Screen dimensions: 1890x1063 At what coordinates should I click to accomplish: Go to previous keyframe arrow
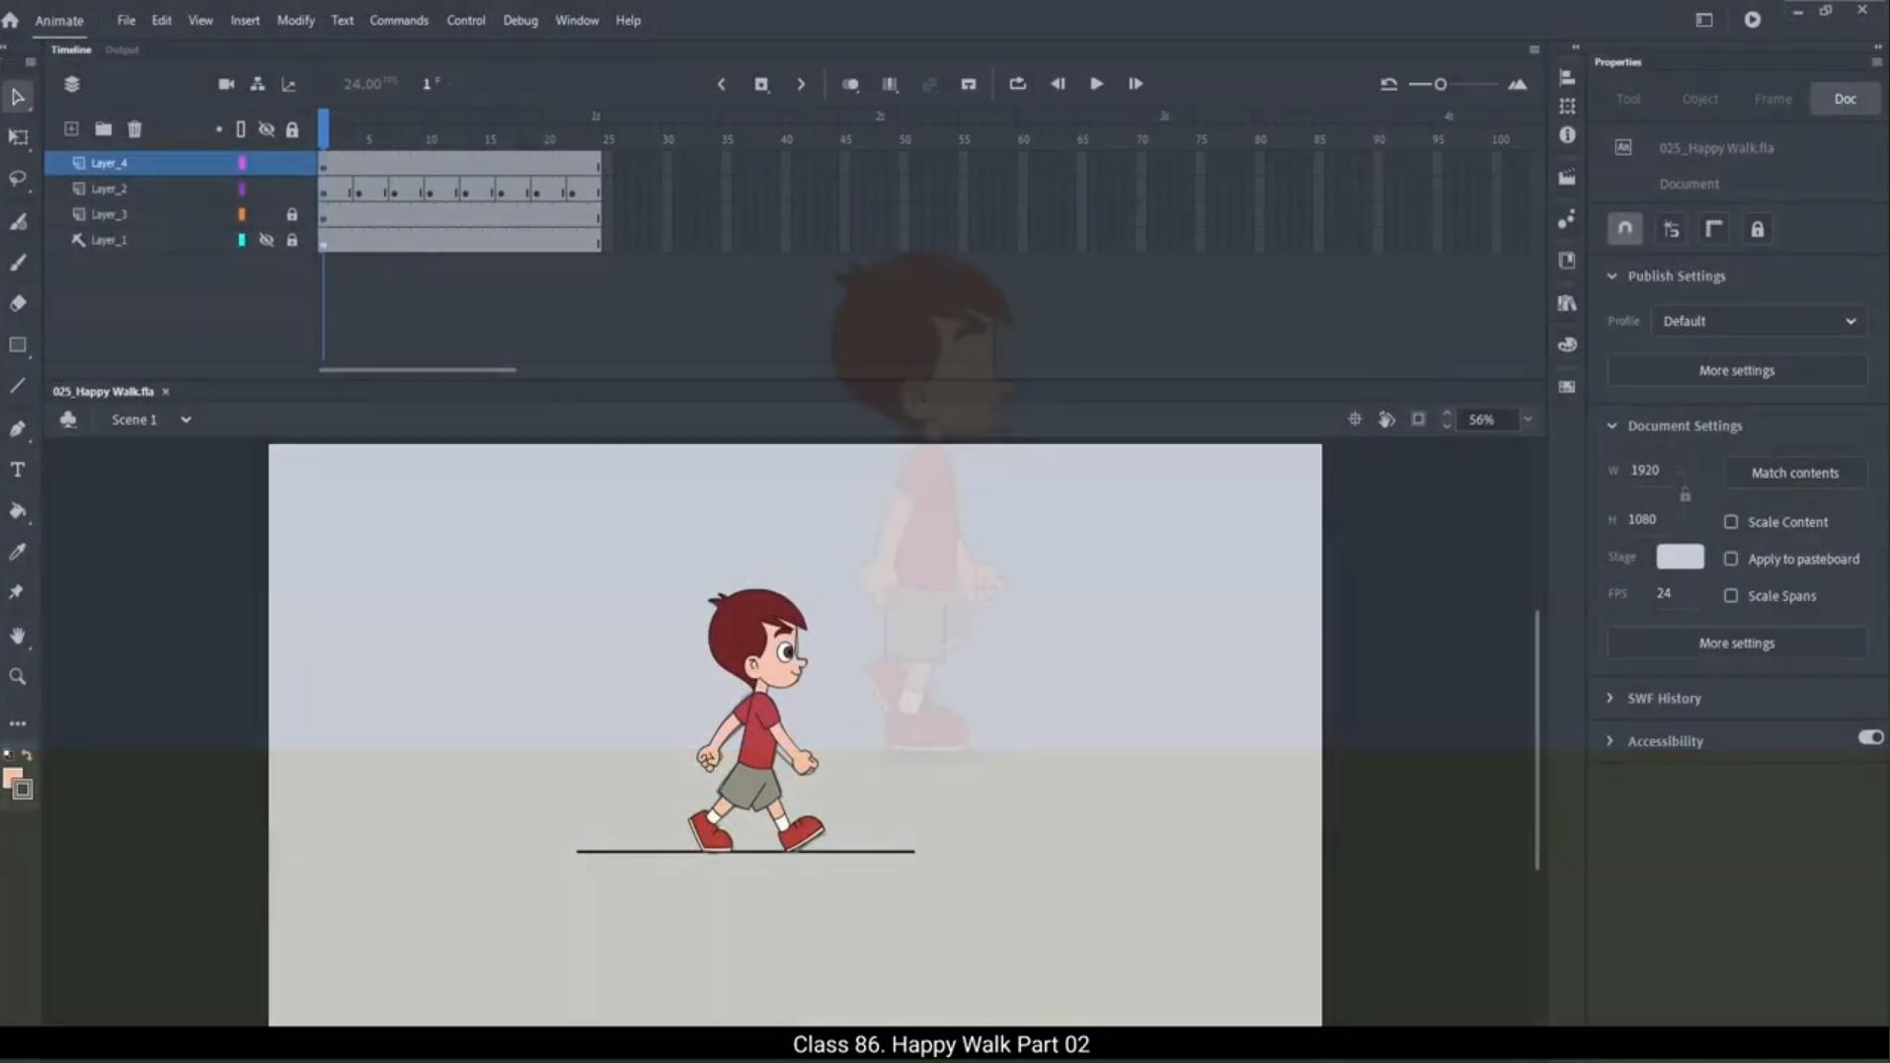(x=721, y=84)
